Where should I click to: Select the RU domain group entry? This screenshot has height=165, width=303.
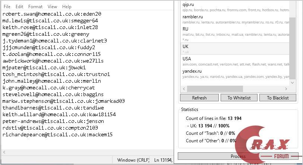point(235,31)
